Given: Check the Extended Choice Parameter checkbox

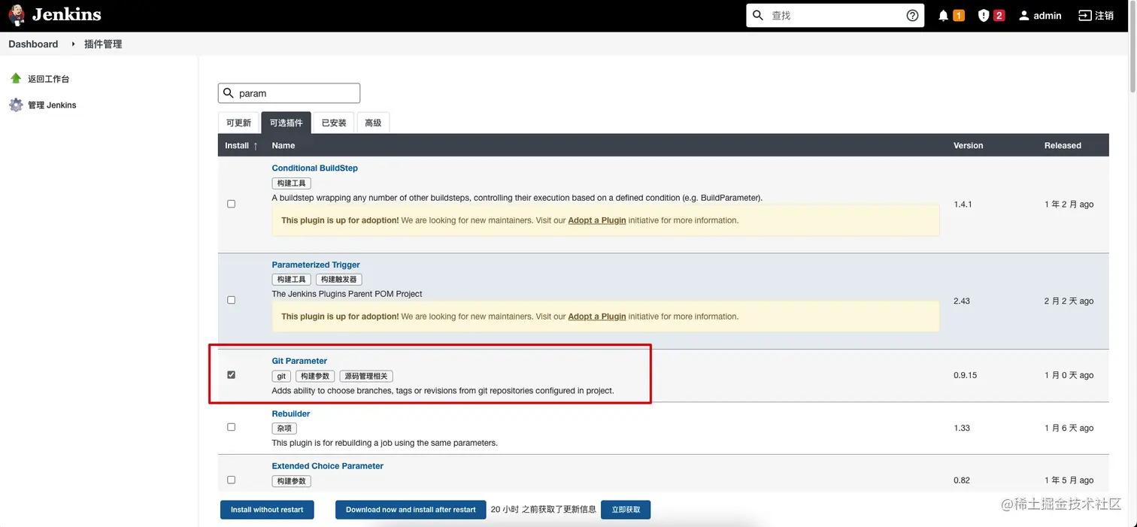Looking at the screenshot, I should point(231,480).
